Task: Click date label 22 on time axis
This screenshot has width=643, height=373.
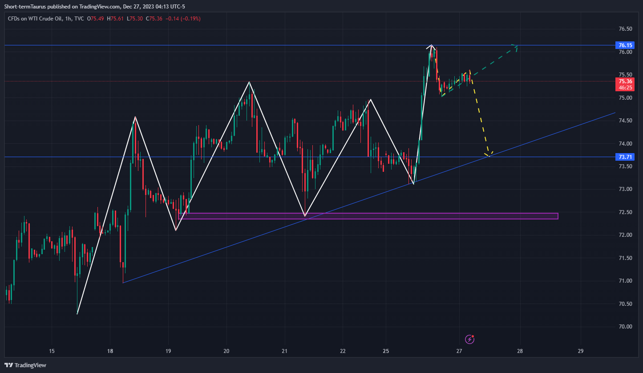Action: tap(343, 351)
